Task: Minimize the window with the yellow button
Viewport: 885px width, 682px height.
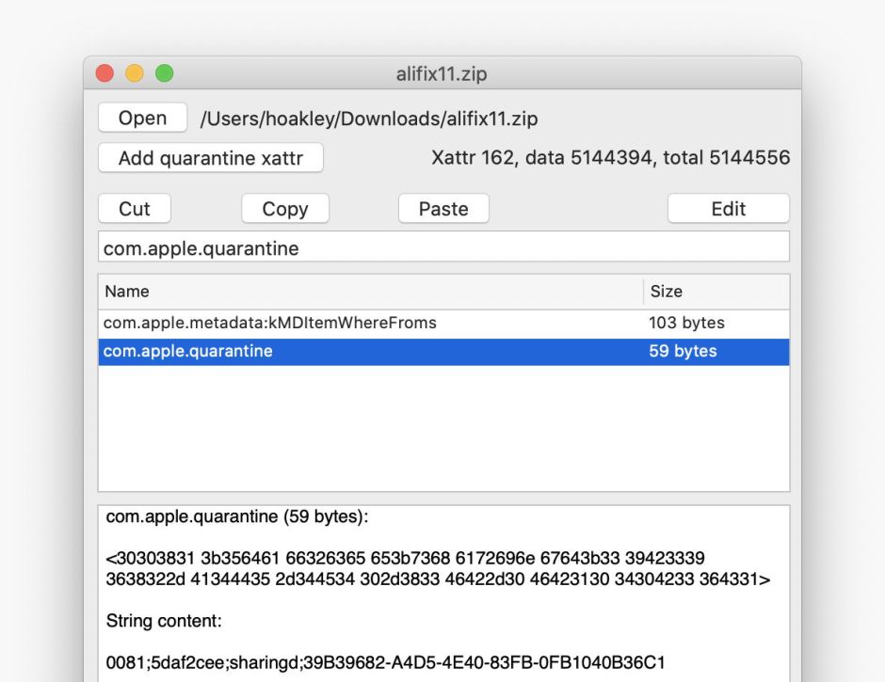Action: click(x=135, y=73)
